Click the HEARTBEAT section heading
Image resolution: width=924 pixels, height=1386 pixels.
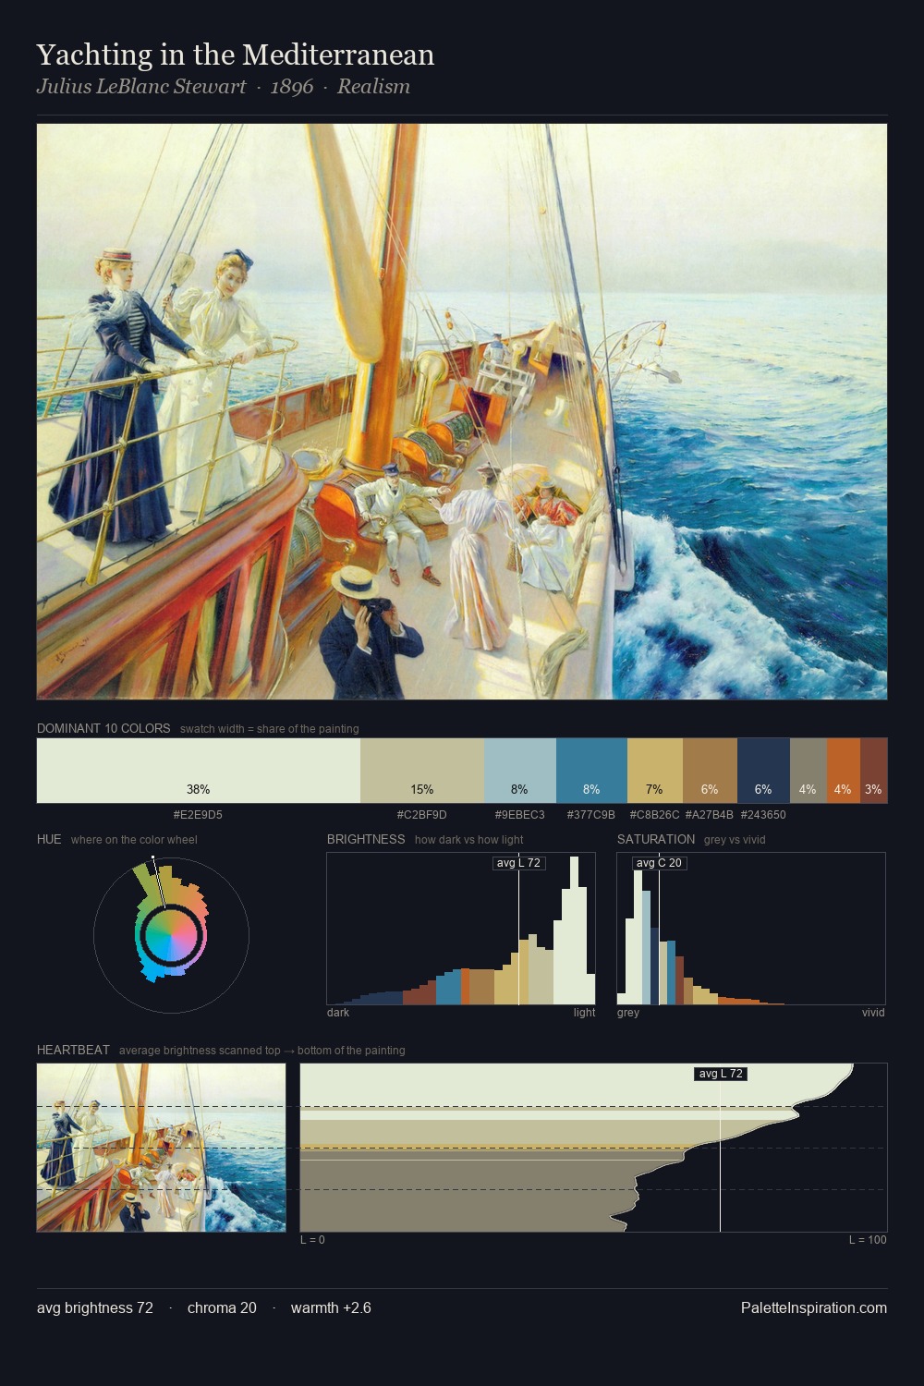click(73, 1050)
